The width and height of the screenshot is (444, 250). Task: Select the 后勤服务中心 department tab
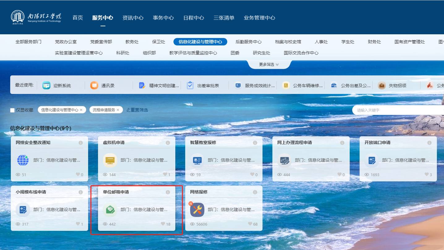pos(249,42)
